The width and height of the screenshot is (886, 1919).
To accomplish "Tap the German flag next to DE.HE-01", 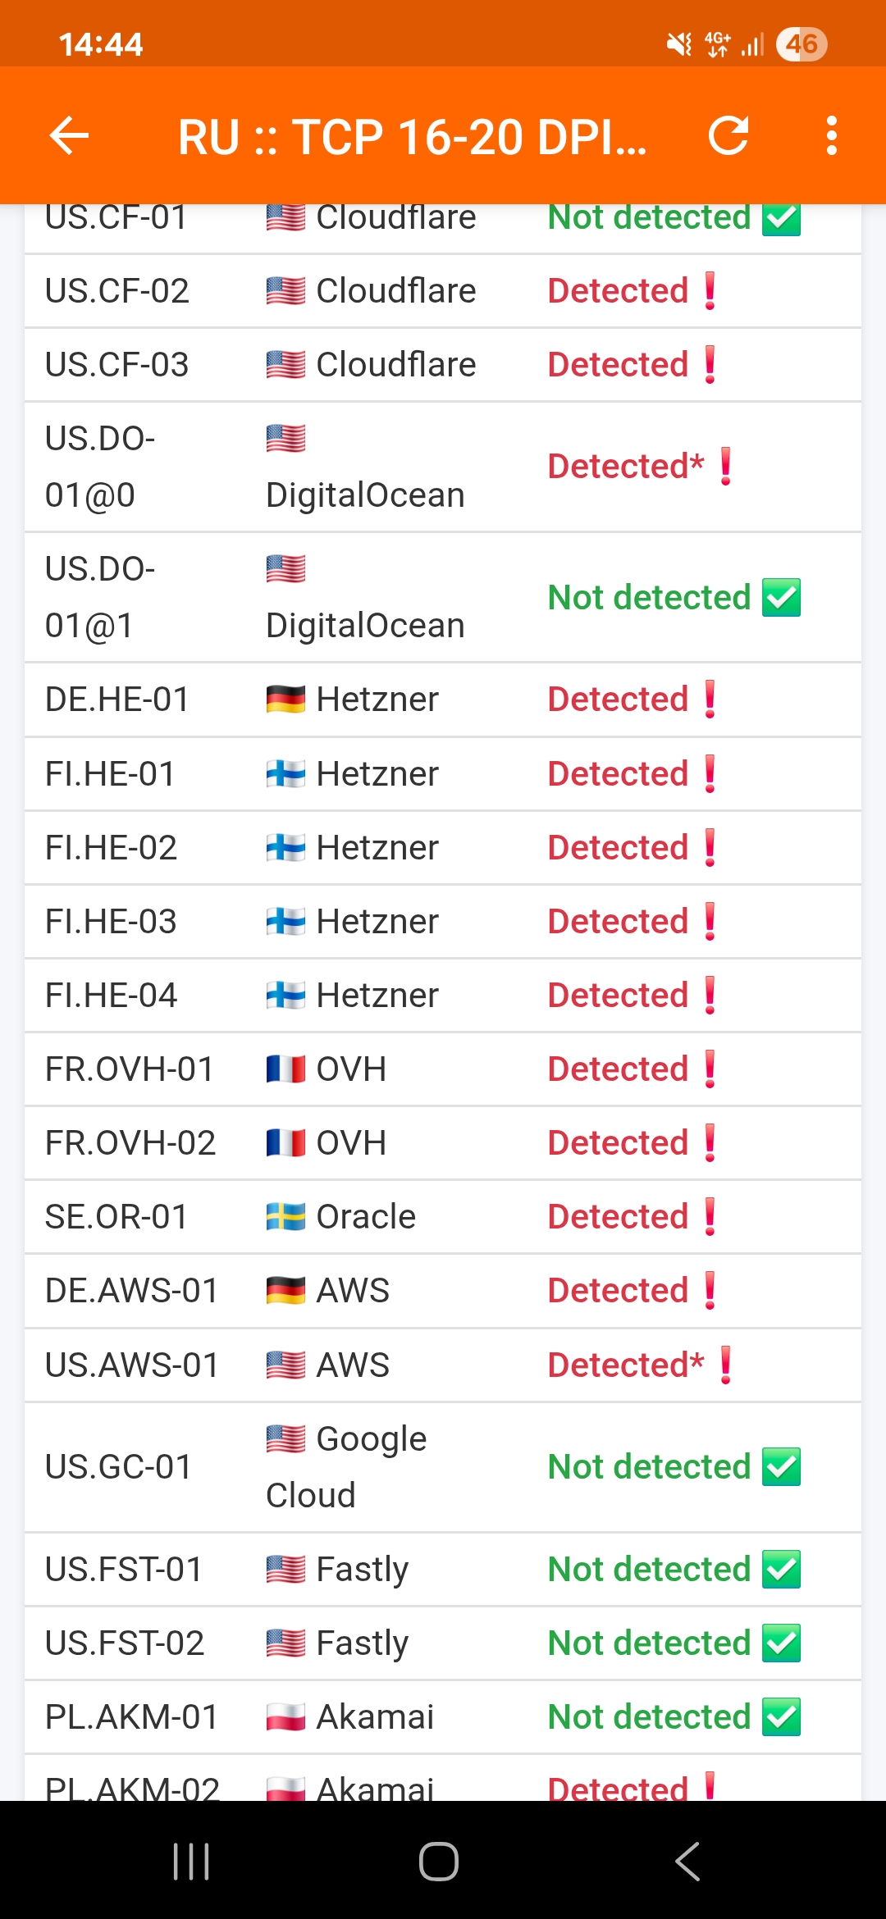I will (285, 700).
